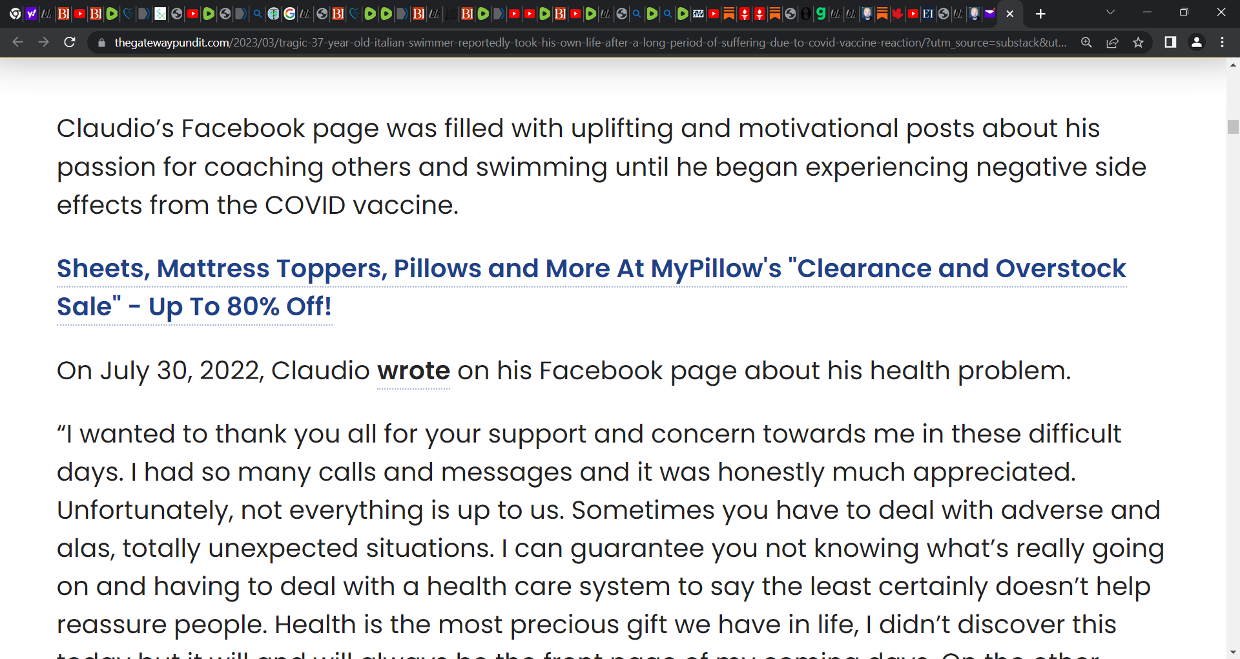Click the vertical scrollbar thumb
The width and height of the screenshot is (1240, 659).
(x=1233, y=127)
